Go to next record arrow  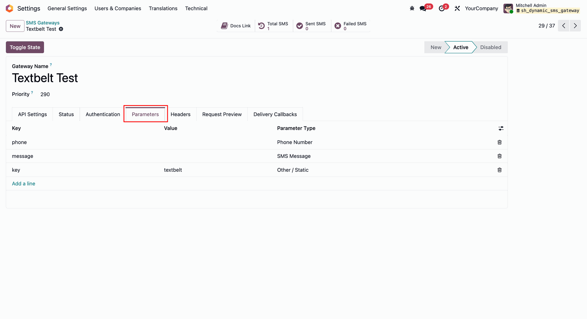pos(575,26)
